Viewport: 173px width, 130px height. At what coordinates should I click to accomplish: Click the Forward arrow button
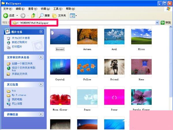pyautogui.click(x=23, y=16)
